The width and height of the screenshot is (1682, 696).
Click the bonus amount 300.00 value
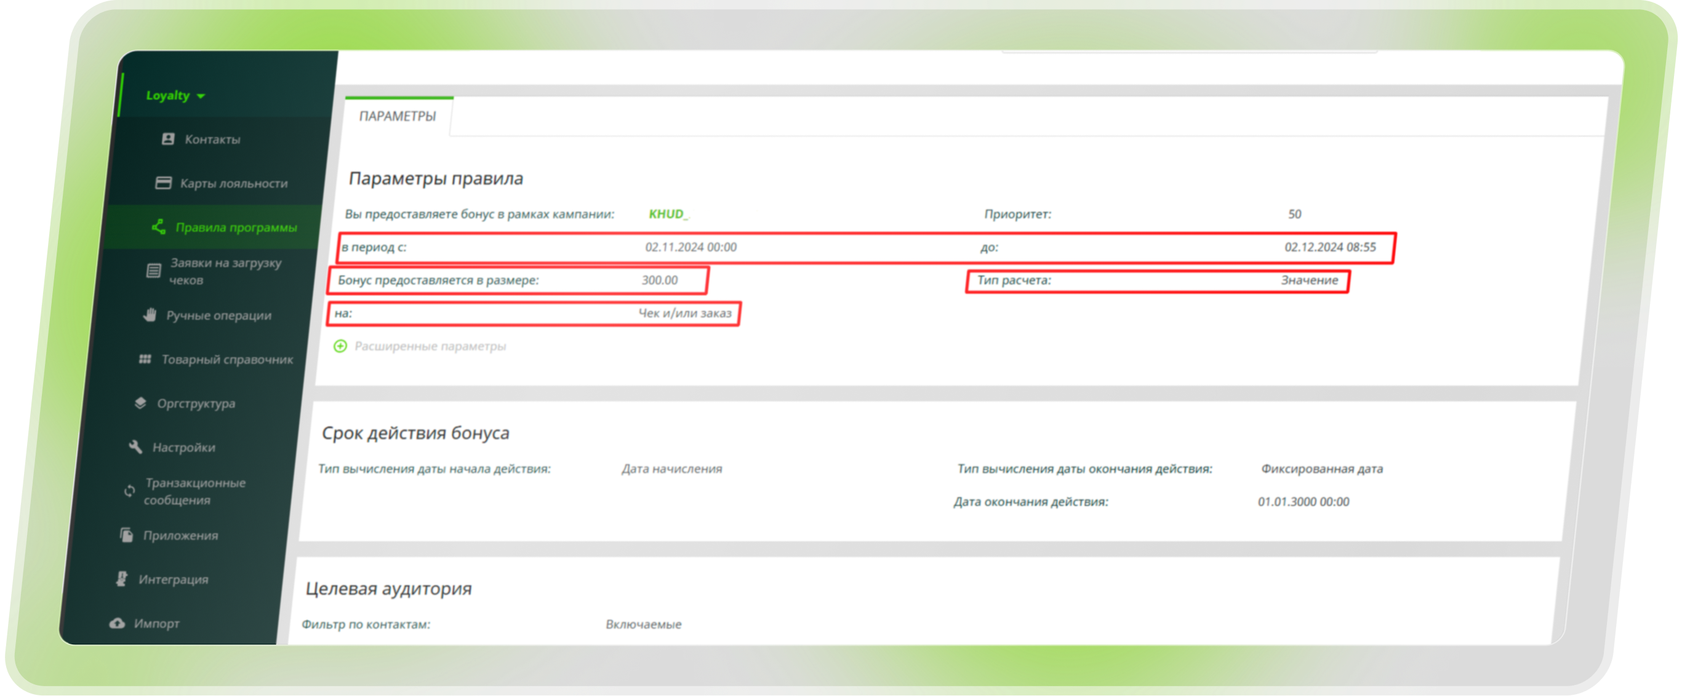(x=660, y=280)
